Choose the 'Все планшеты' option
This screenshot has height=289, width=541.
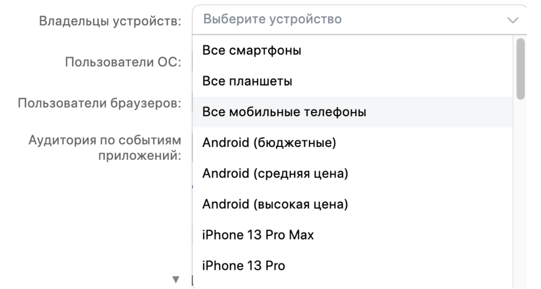[247, 81]
